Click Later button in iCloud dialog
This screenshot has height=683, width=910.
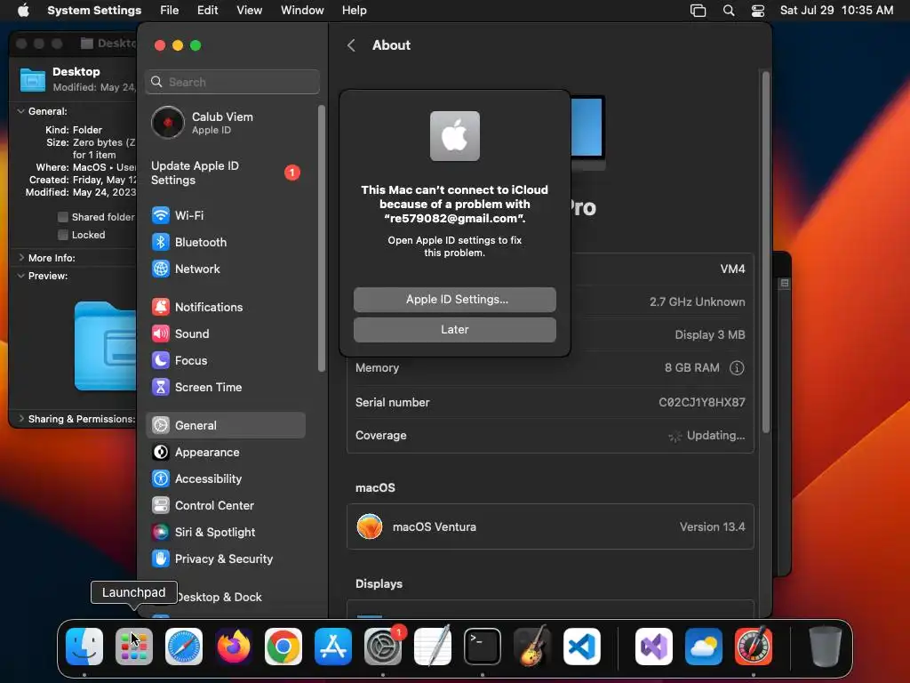[455, 330]
